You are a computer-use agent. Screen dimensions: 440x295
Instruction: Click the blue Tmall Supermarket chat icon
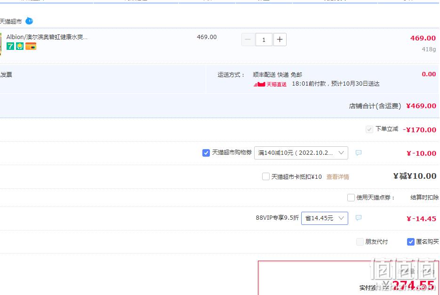(29, 21)
